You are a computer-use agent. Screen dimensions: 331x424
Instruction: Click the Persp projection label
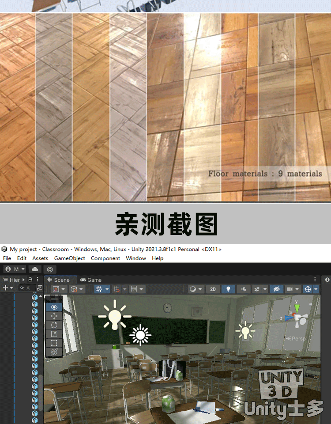(296, 339)
